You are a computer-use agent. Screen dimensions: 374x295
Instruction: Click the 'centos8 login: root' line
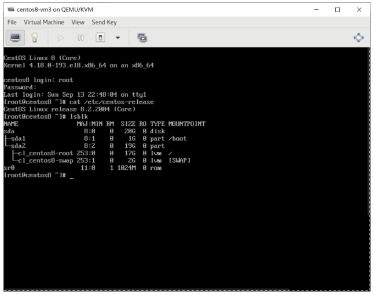click(38, 80)
